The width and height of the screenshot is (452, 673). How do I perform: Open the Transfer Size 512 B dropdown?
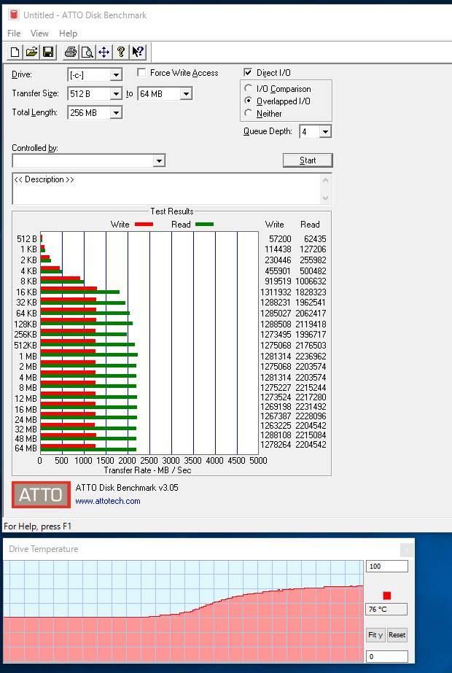coord(115,93)
